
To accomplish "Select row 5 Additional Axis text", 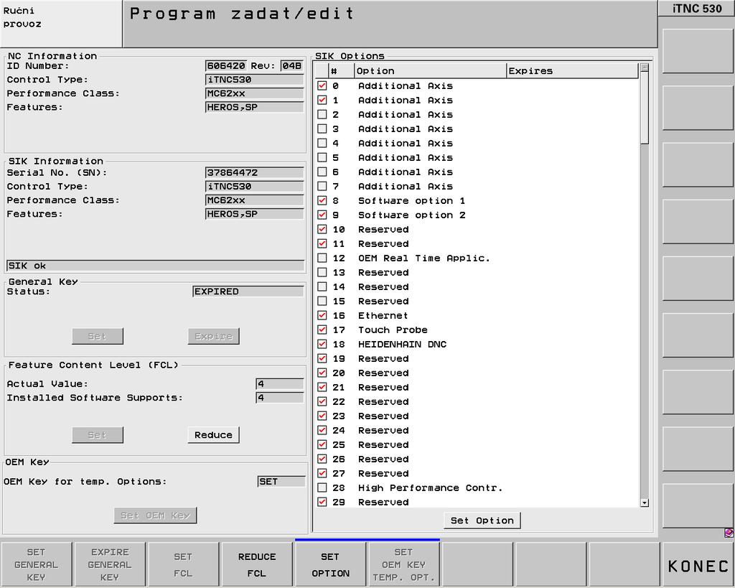I will (x=406, y=157).
